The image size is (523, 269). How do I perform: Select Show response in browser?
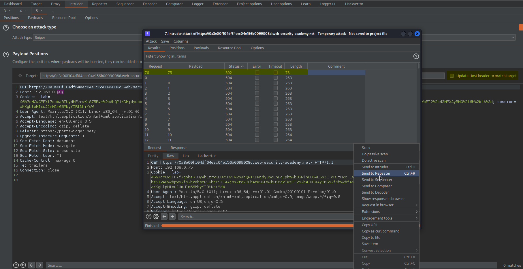[x=386, y=199]
